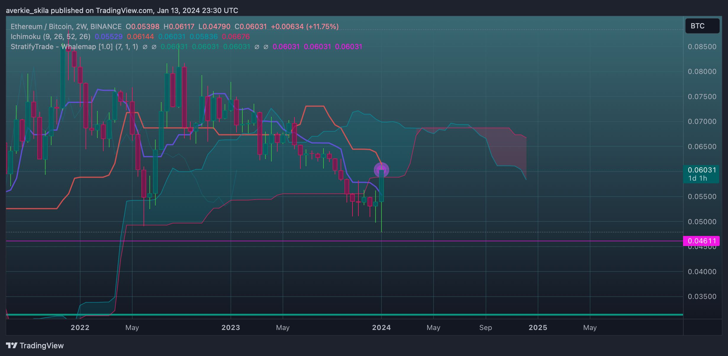728x356 pixels.
Task: Click the current price label 0.06031
Action: click(702, 170)
